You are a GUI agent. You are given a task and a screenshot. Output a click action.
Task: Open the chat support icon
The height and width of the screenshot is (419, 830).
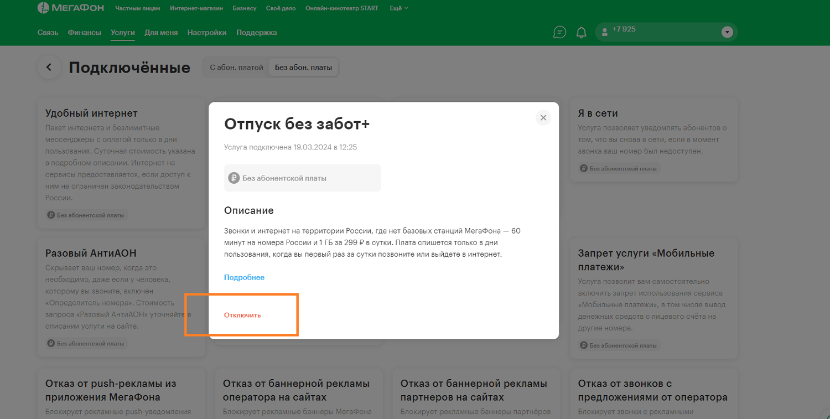click(x=559, y=32)
